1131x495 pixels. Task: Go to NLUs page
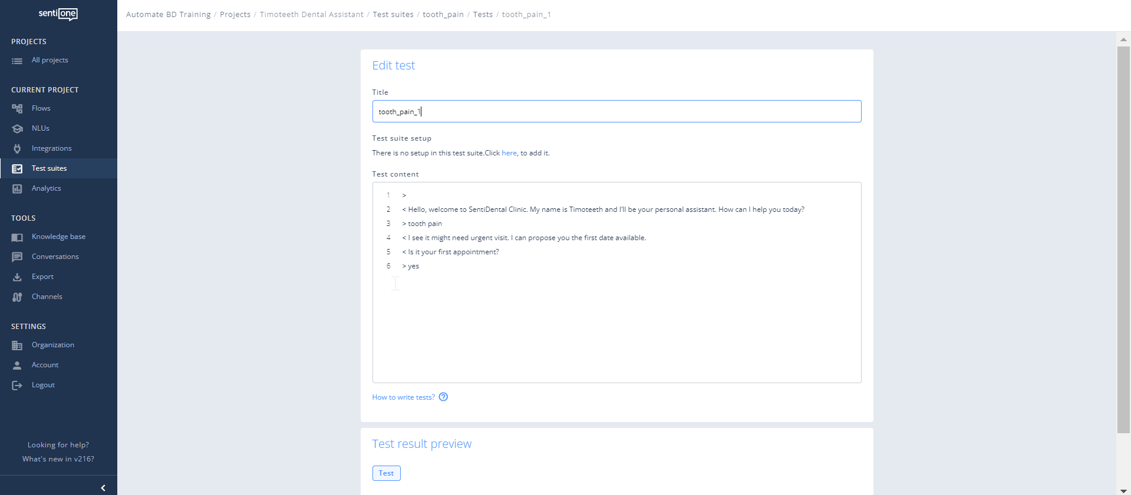pyautogui.click(x=41, y=128)
